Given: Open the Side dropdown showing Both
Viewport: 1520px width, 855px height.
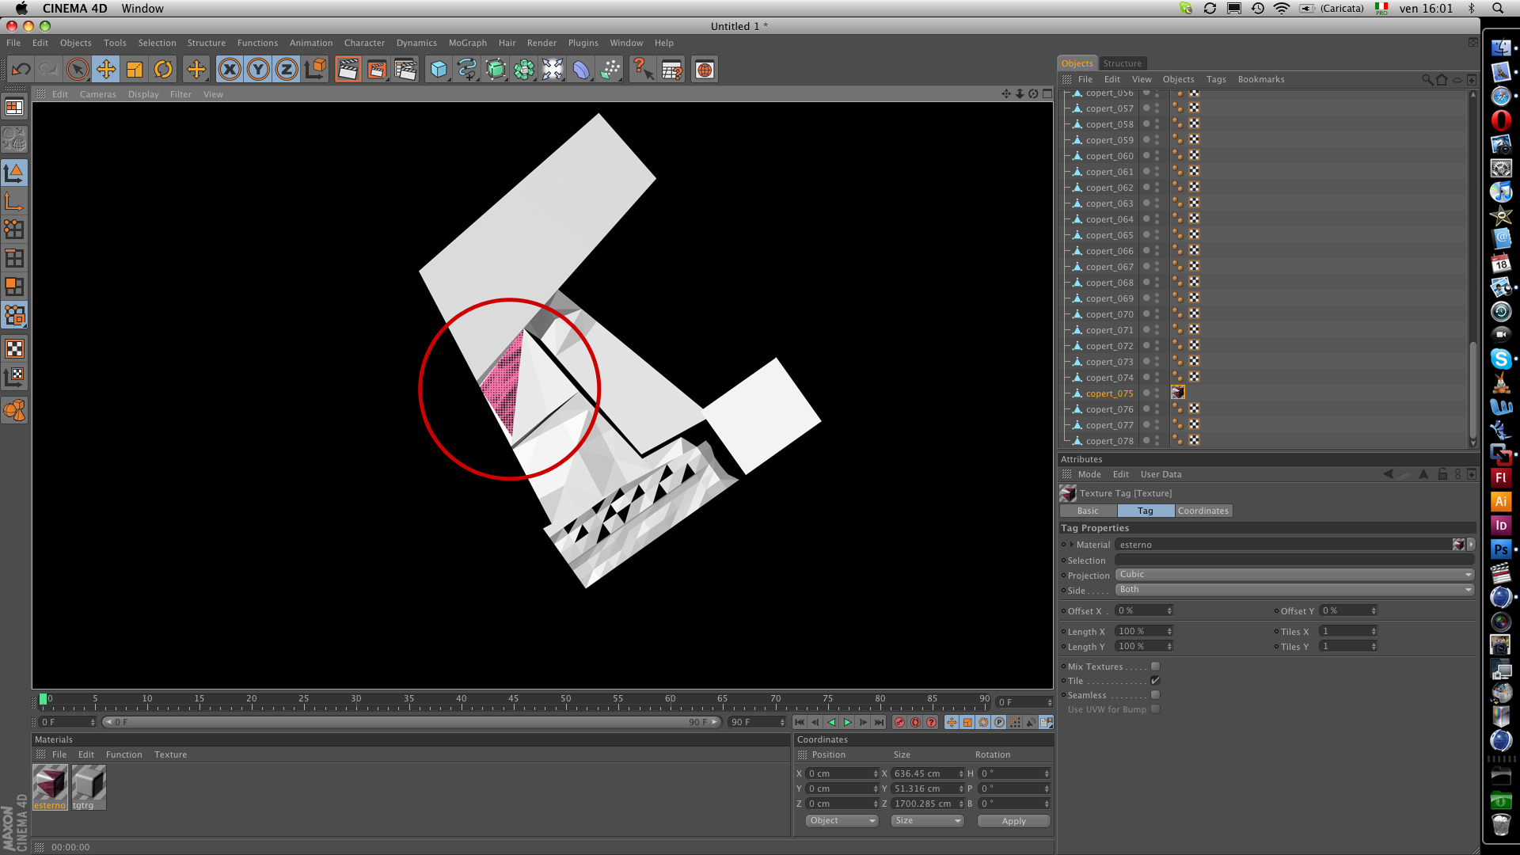Looking at the screenshot, I should (1294, 590).
